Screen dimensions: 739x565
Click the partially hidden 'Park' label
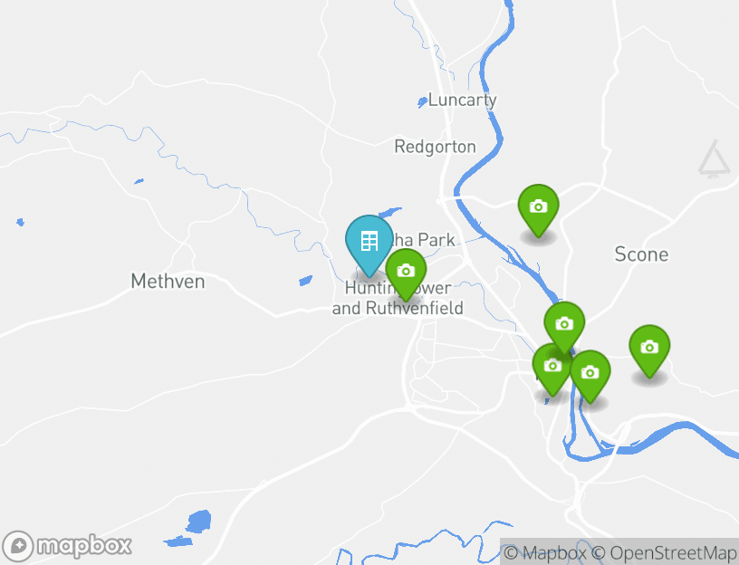pyautogui.click(x=437, y=240)
